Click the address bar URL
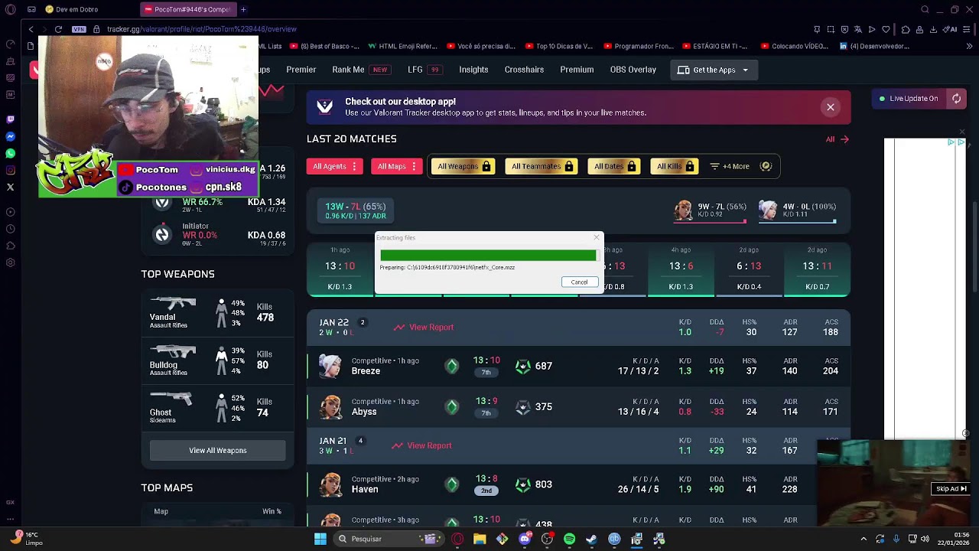979x551 pixels. coord(202,29)
